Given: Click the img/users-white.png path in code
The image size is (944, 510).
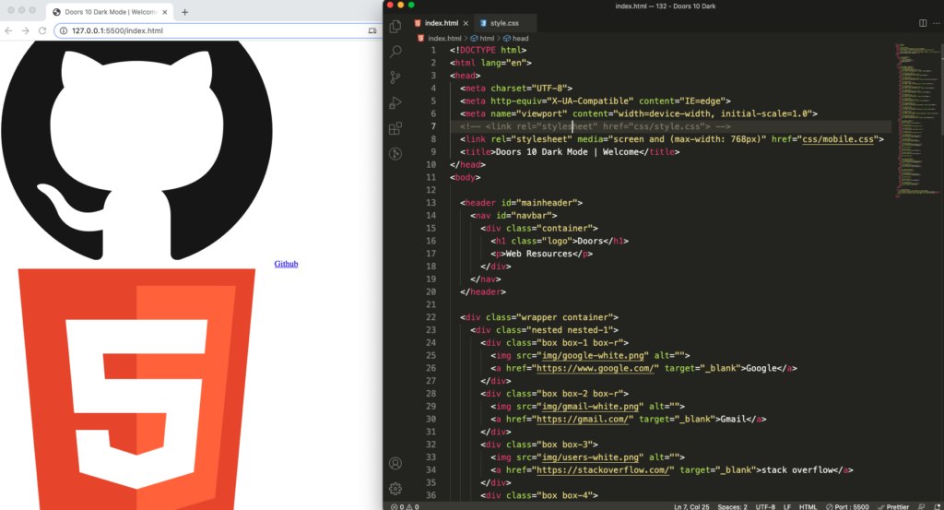Looking at the screenshot, I should 590,457.
